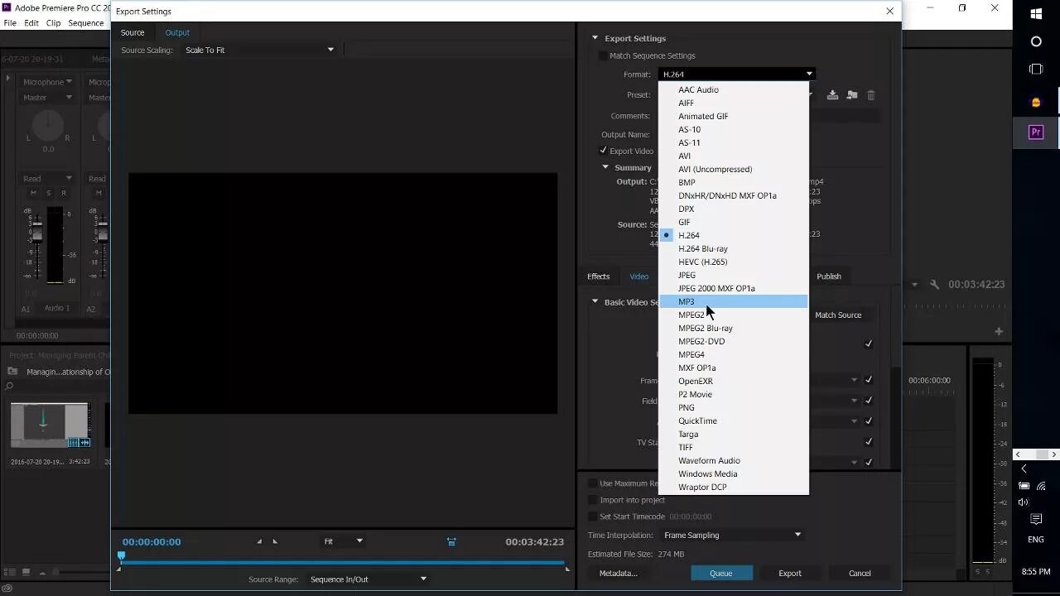Check the Import into project box
Screen dimensions: 1060x596
[x=592, y=500]
